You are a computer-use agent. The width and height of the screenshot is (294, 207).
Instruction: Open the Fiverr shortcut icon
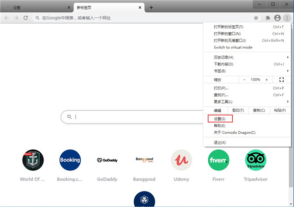[218, 160]
